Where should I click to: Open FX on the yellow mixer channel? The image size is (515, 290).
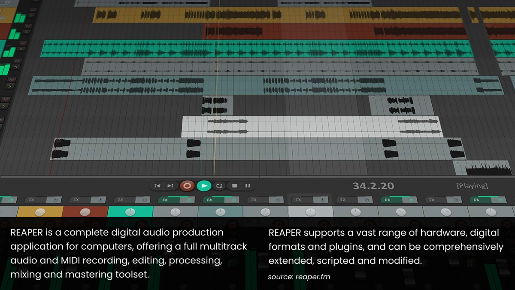(x=31, y=200)
